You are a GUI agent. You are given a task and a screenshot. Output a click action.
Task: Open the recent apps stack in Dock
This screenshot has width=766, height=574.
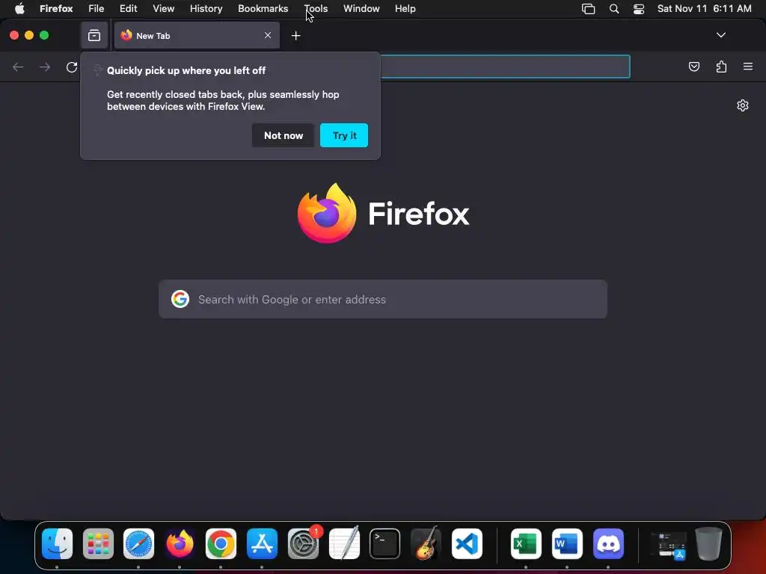668,545
